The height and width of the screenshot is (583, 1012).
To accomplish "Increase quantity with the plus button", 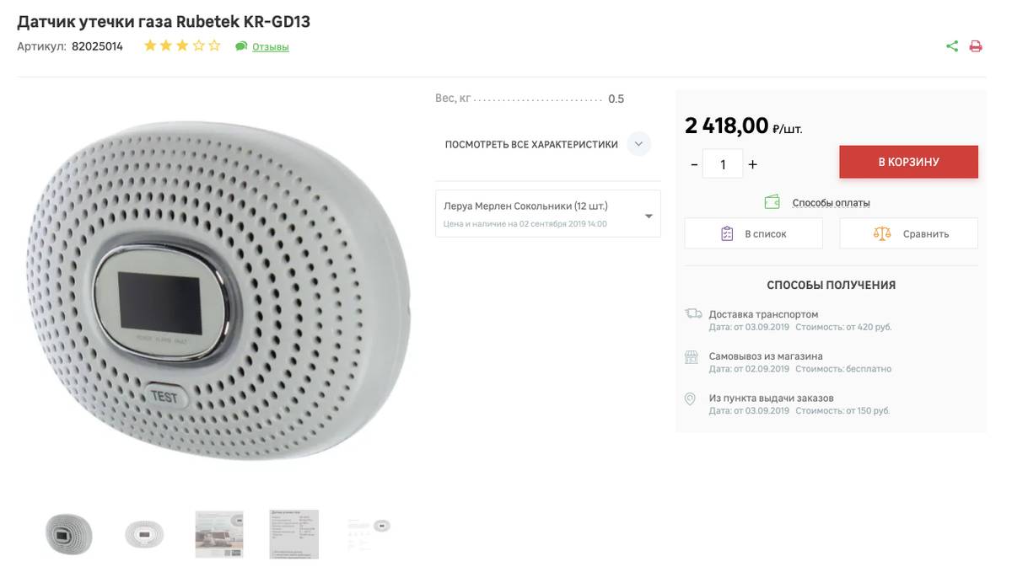I will (x=753, y=164).
